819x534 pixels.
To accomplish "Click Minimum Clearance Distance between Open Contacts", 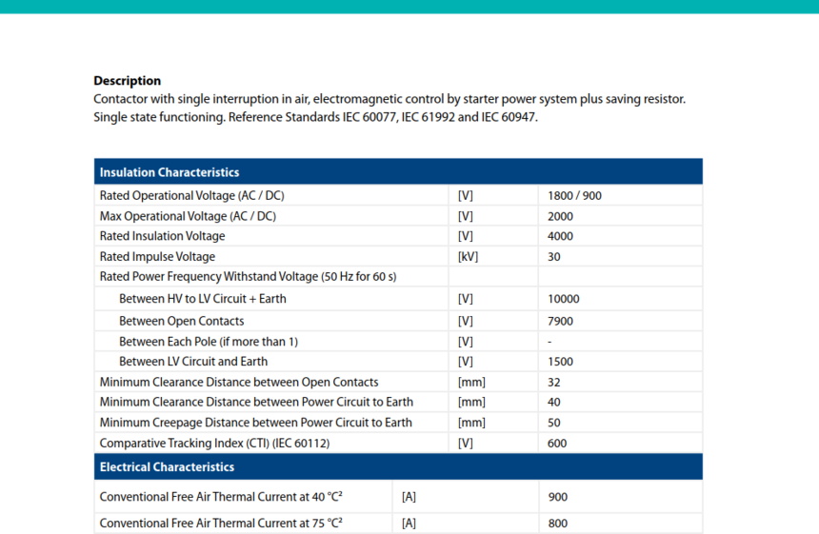I will click(239, 382).
